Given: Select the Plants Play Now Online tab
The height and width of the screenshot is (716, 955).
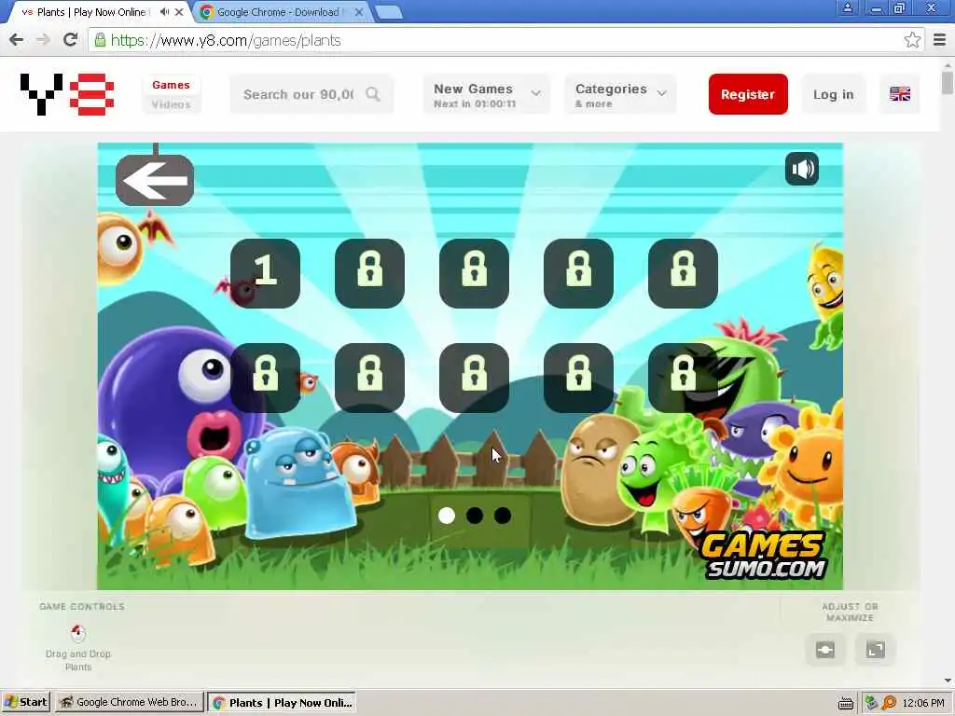Looking at the screenshot, I should tap(91, 11).
